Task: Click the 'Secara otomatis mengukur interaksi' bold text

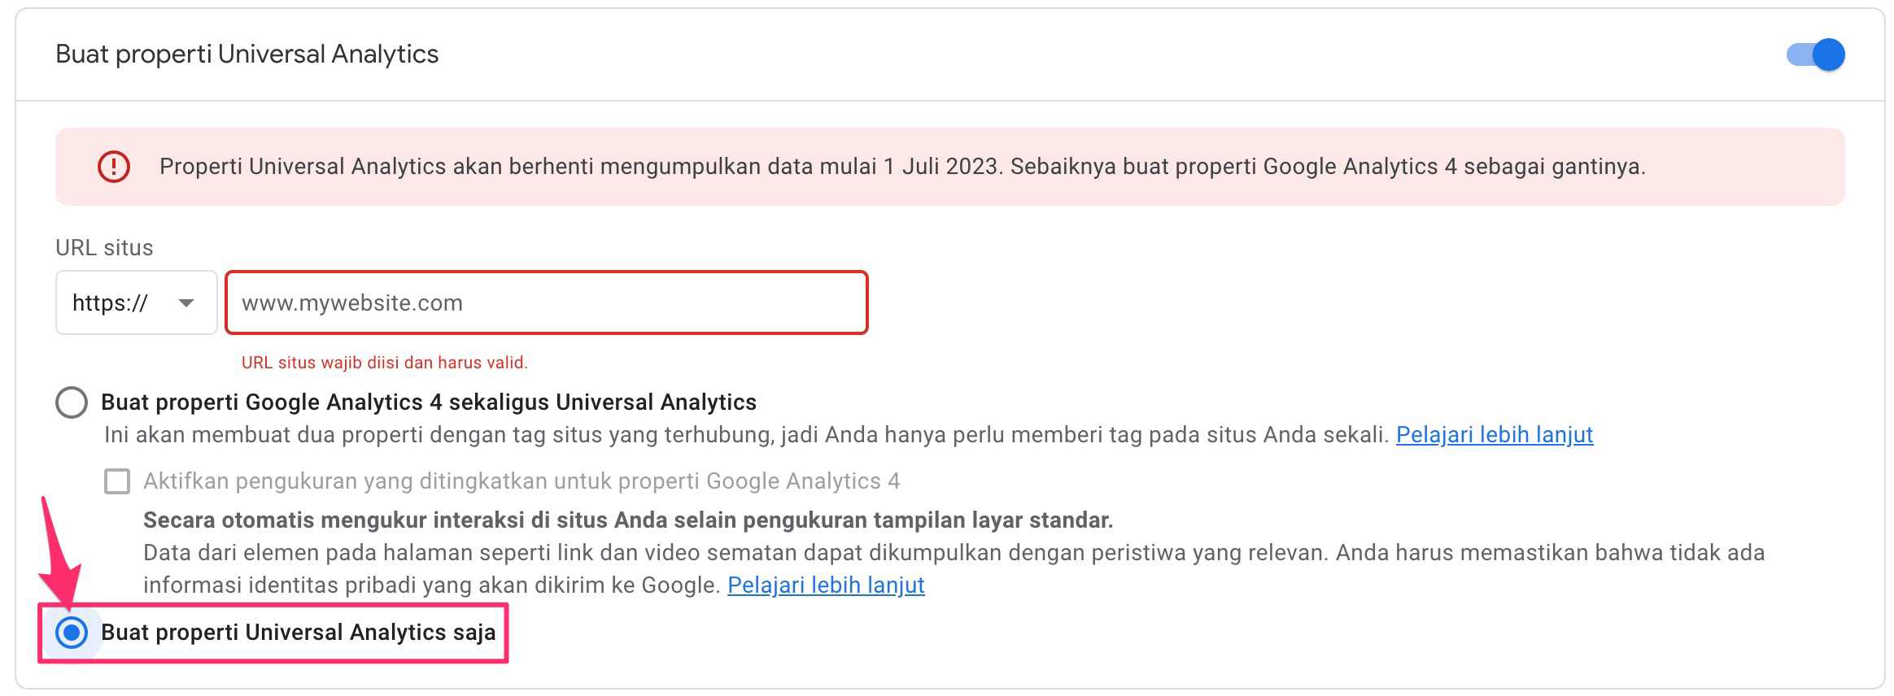Action: click(628, 520)
